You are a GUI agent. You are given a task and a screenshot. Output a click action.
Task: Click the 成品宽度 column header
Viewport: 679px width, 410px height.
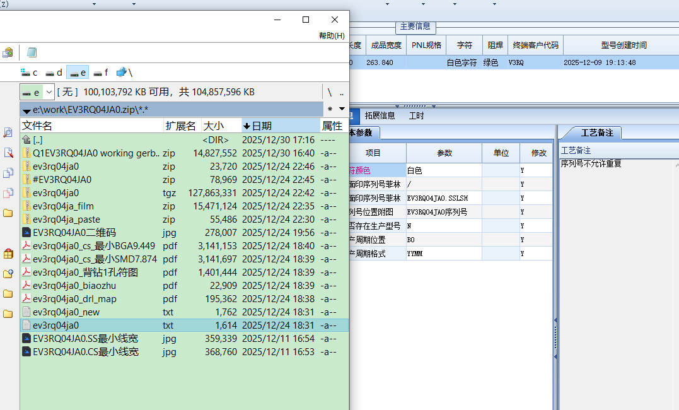[386, 45]
